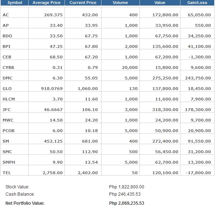
Task: Click the AP stock symbol
Action: pyautogui.click(x=6, y=25)
